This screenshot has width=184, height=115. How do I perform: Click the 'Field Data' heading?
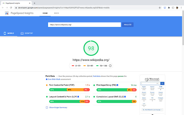50,76
